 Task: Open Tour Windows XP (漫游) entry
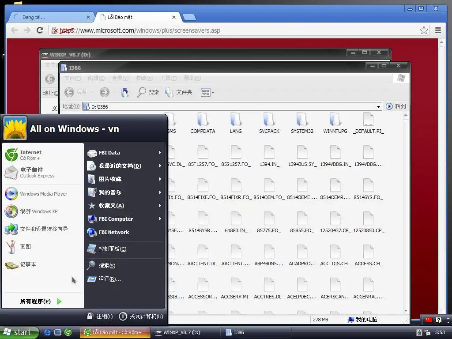[x=42, y=211]
